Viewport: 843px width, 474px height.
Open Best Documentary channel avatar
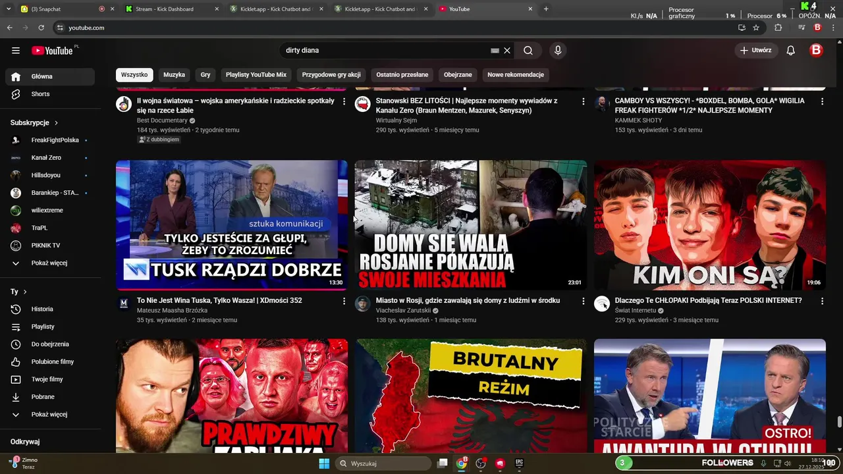coord(124,104)
